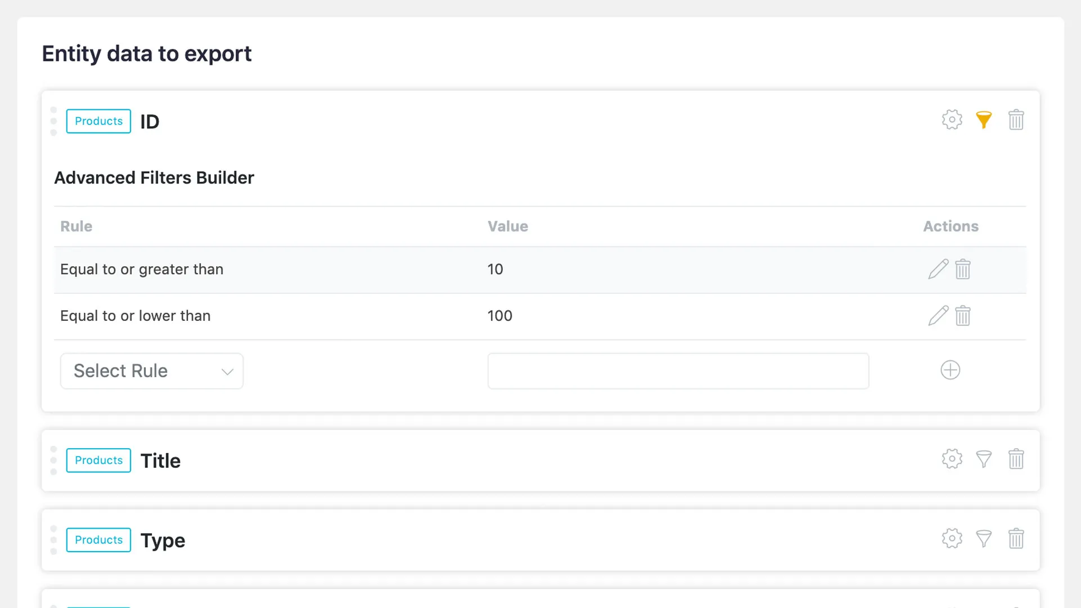1081x608 pixels.
Task: Open settings gear for the Type field
Action: (x=952, y=539)
